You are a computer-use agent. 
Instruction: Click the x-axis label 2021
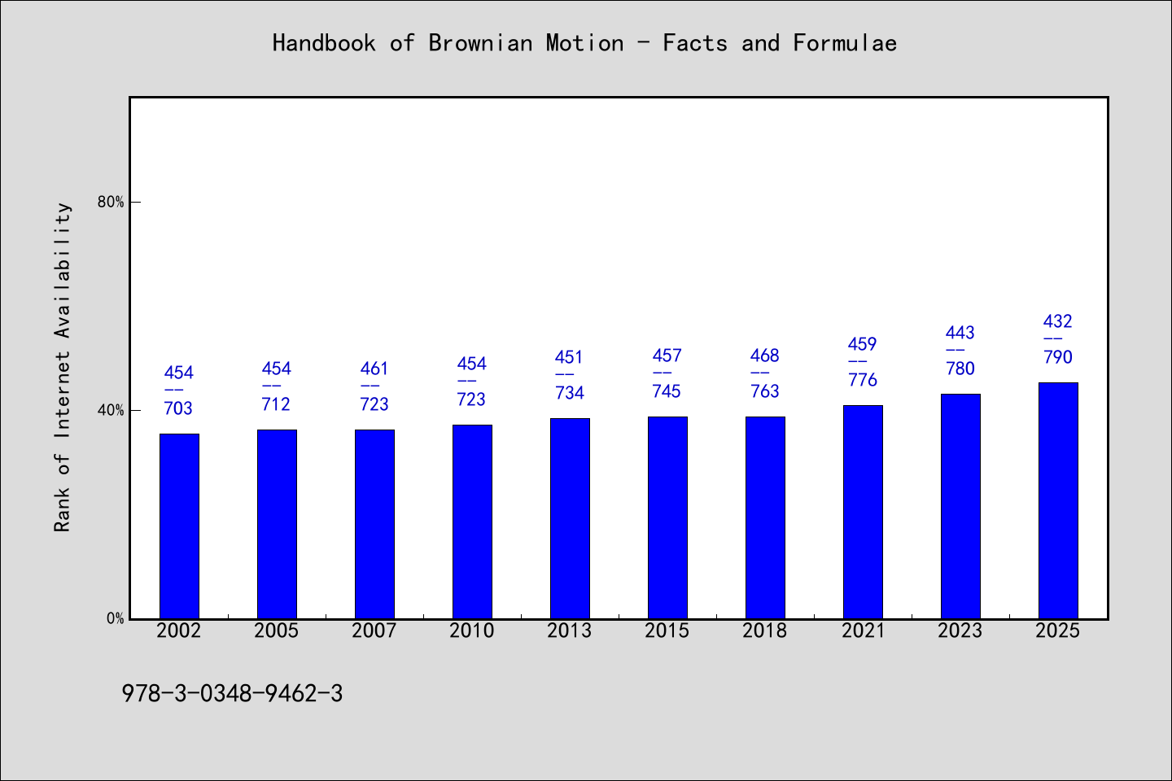click(x=863, y=630)
